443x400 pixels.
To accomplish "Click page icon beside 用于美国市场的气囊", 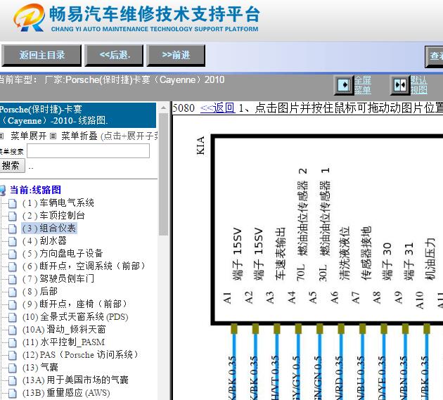I will (x=12, y=380).
